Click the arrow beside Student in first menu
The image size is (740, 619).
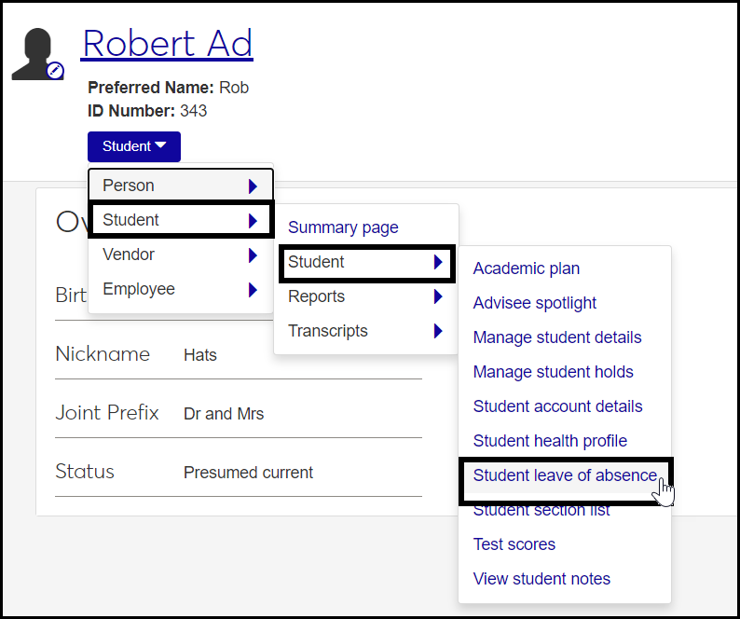pos(253,221)
